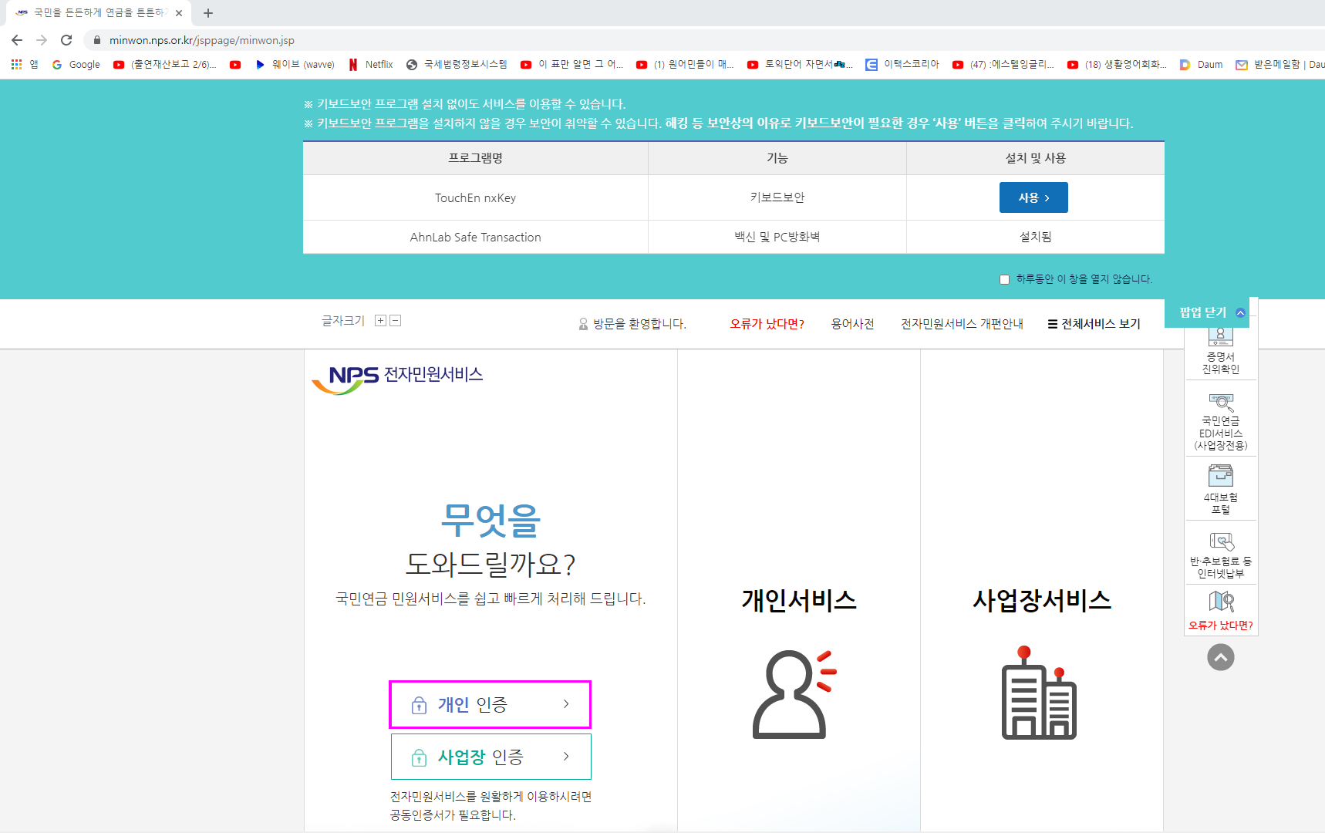
Task: Open the 원어민들이 YouTube bookmark
Action: [686, 65]
